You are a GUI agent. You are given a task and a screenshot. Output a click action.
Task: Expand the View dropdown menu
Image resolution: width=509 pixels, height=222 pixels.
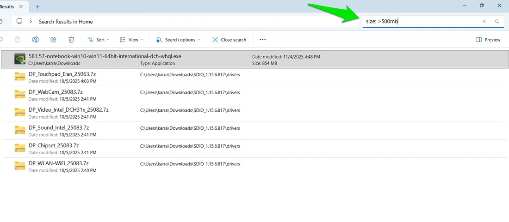(131, 40)
